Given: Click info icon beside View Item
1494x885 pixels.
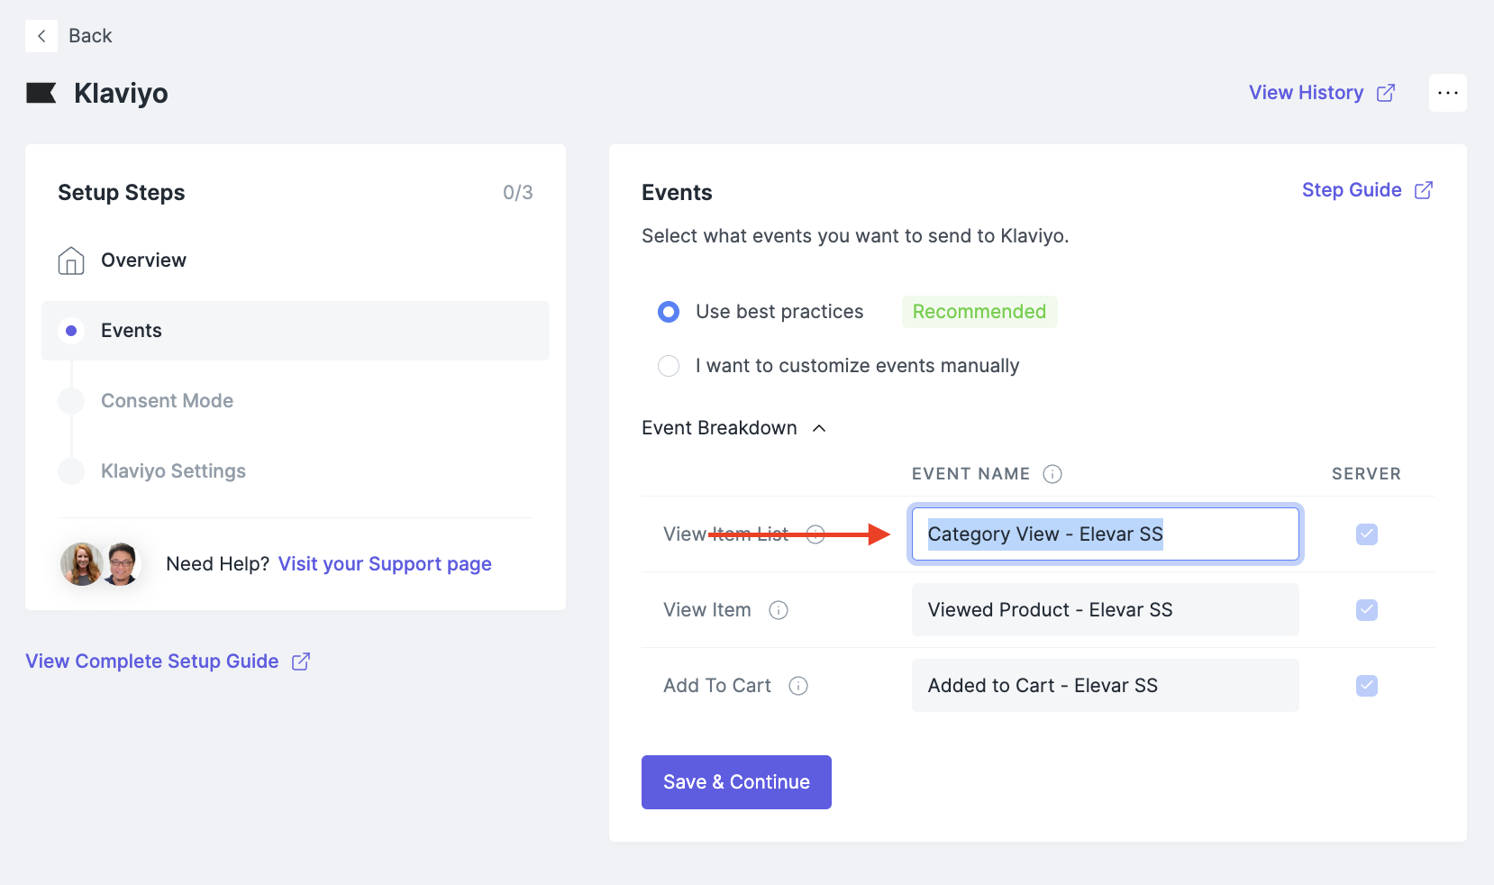Looking at the screenshot, I should click(779, 610).
